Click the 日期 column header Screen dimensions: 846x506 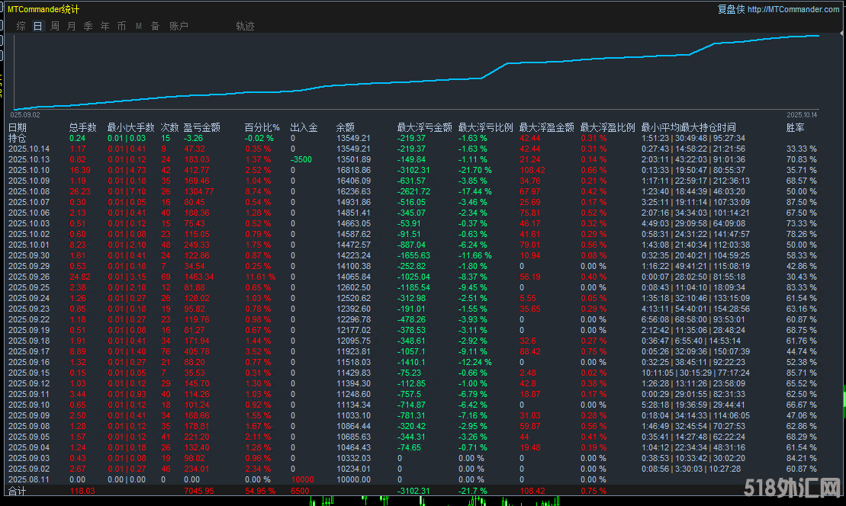(x=18, y=128)
